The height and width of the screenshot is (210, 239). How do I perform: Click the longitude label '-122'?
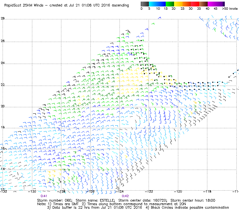tap(149, 192)
